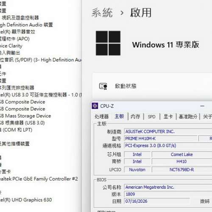Select the first USB Composite Device entry

(x=22, y=102)
